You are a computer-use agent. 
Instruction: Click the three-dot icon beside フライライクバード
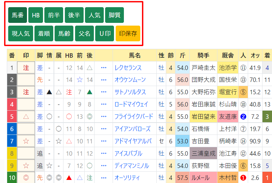pos(104,117)
